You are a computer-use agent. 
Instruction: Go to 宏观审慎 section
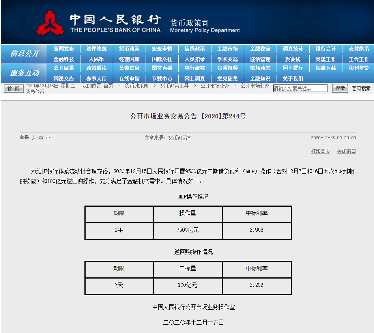pyautogui.click(x=162, y=49)
